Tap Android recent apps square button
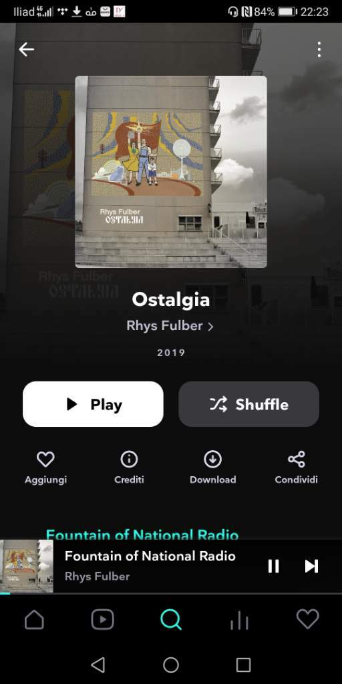The image size is (342, 684). click(x=243, y=665)
